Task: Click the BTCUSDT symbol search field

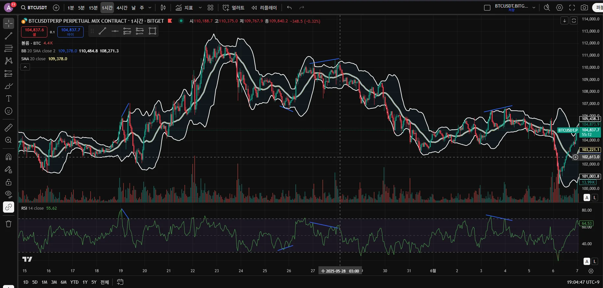Action: tap(34, 8)
